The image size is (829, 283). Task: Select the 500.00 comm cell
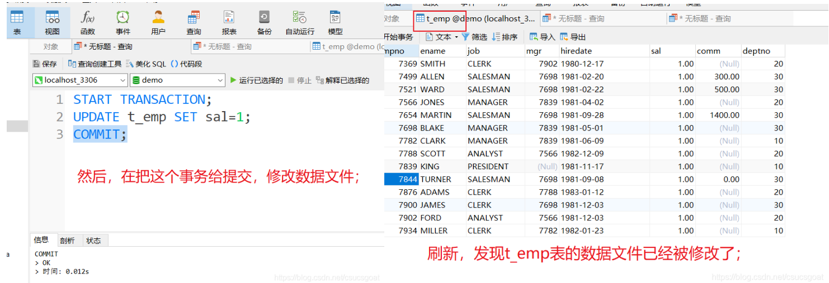[718, 89]
